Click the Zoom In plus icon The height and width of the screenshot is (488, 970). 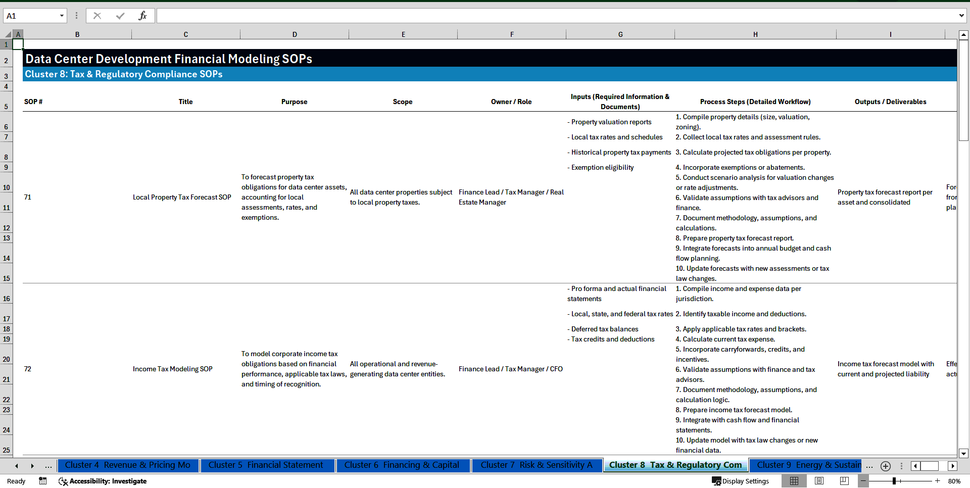point(938,481)
